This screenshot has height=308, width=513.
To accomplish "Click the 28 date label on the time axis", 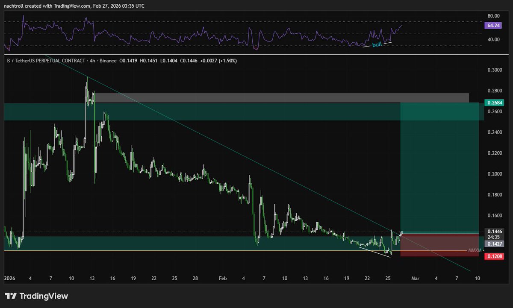I will [x=195, y=278].
